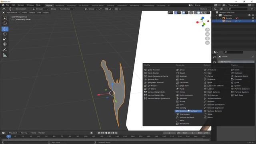The image size is (256, 144).
Task: Open the Tool properties tab icon
Action: 214,57
